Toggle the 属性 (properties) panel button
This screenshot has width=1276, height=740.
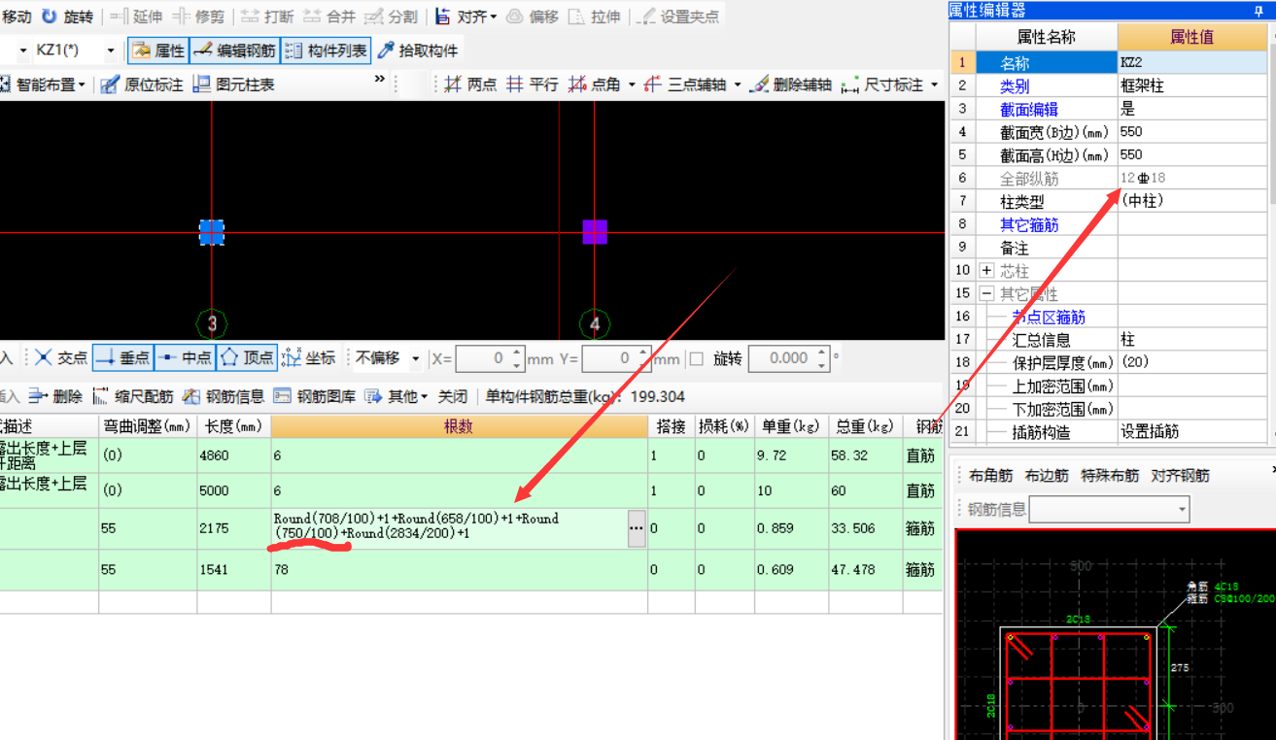click(x=157, y=50)
